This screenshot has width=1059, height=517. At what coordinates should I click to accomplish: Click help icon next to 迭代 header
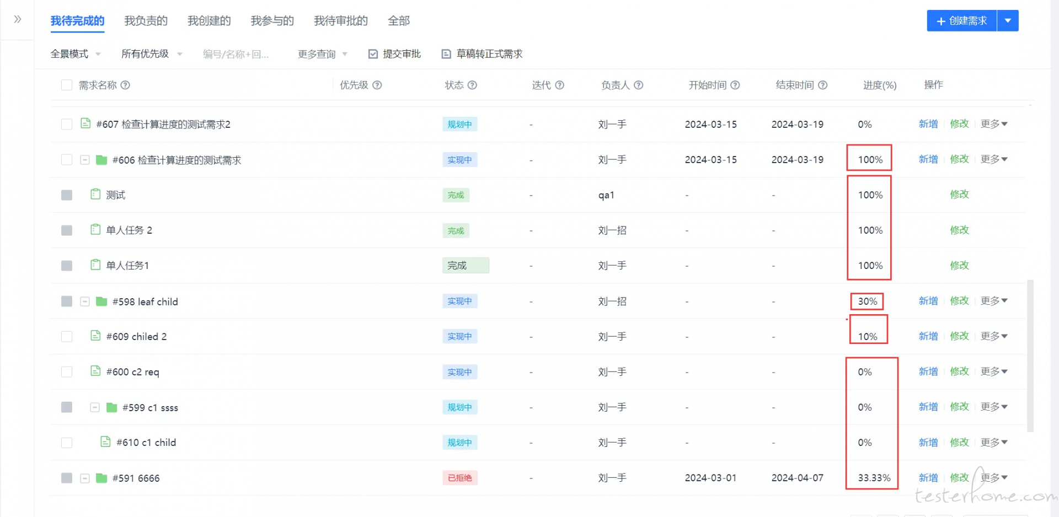pyautogui.click(x=559, y=85)
